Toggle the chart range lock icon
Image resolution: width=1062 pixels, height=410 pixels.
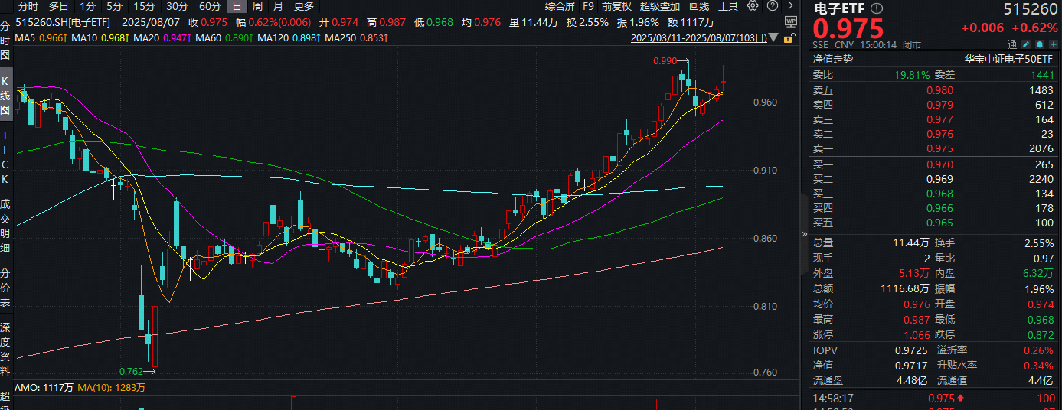click(x=786, y=37)
